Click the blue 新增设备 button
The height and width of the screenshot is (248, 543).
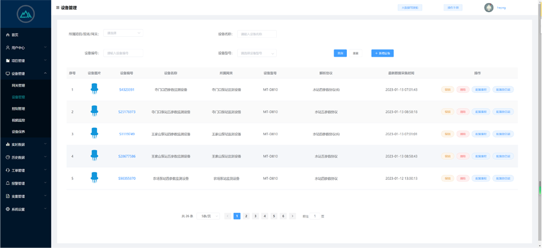click(x=382, y=53)
